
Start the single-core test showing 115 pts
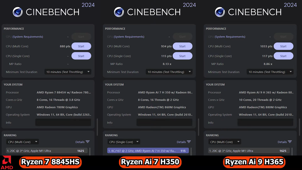[182, 56]
